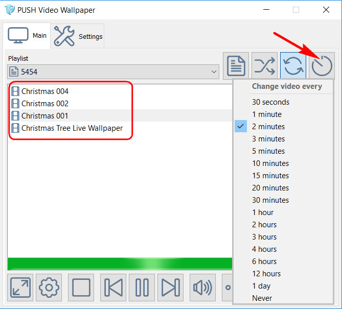This screenshot has height=309, width=342.
Task: Open the playlist file icon button
Action: [x=236, y=65]
